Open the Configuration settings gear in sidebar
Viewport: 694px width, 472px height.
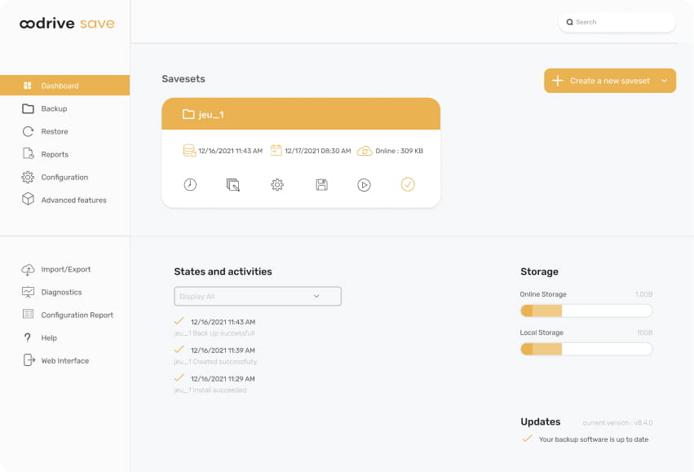click(64, 177)
